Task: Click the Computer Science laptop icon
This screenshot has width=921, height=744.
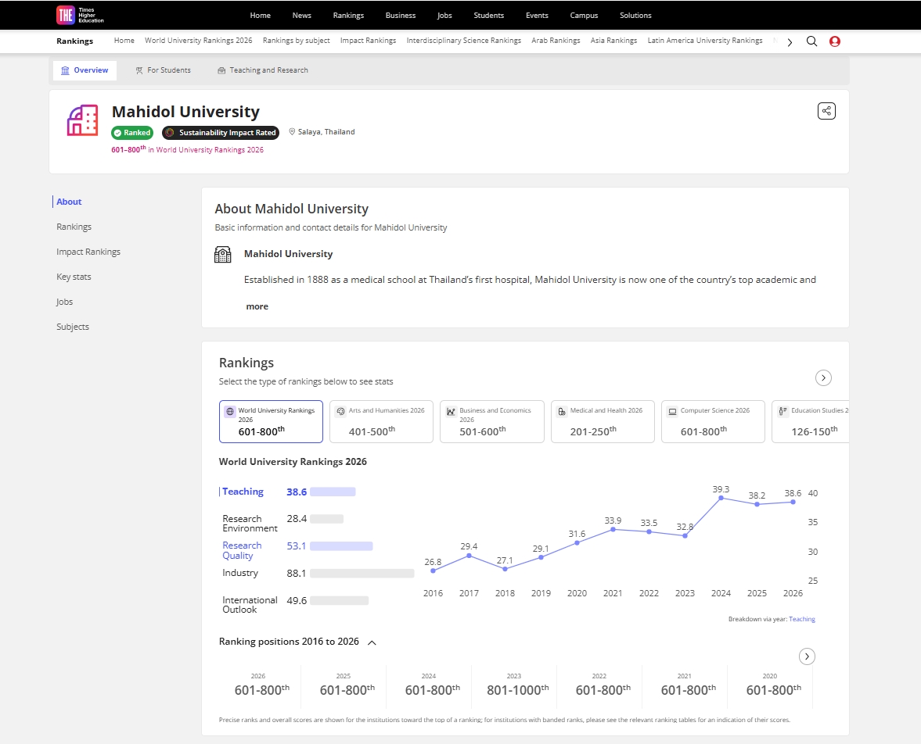Action: (x=672, y=411)
